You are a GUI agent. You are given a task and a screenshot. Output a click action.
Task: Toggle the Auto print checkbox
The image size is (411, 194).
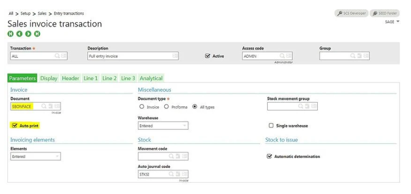pyautogui.click(x=14, y=125)
